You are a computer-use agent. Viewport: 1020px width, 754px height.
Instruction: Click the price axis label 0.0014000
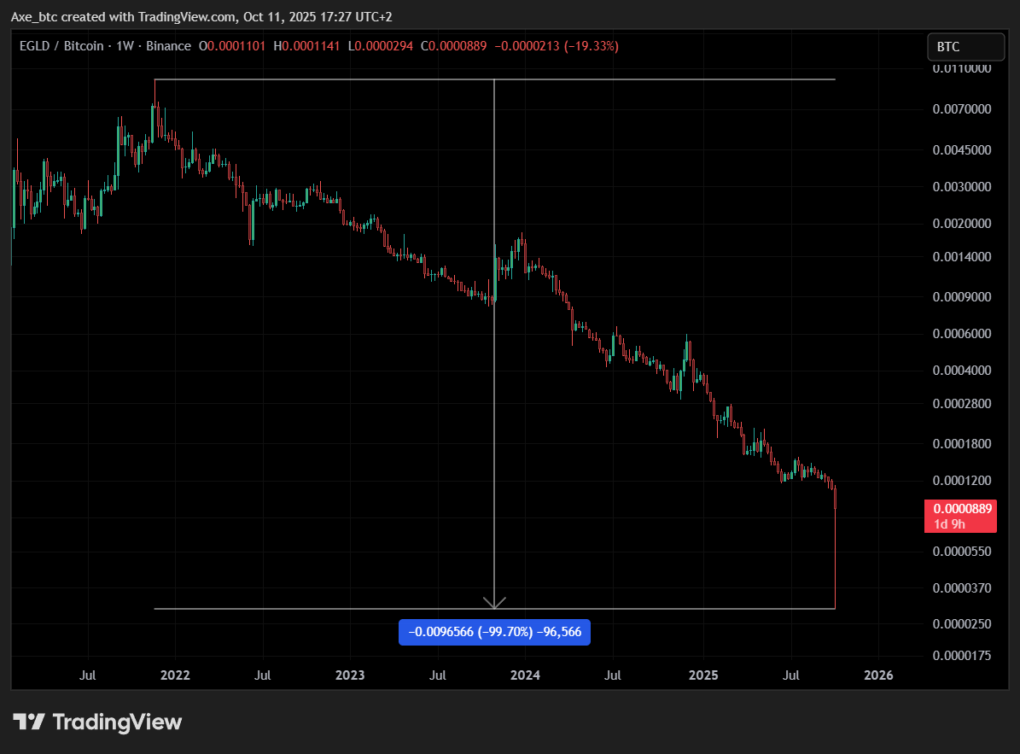[962, 257]
